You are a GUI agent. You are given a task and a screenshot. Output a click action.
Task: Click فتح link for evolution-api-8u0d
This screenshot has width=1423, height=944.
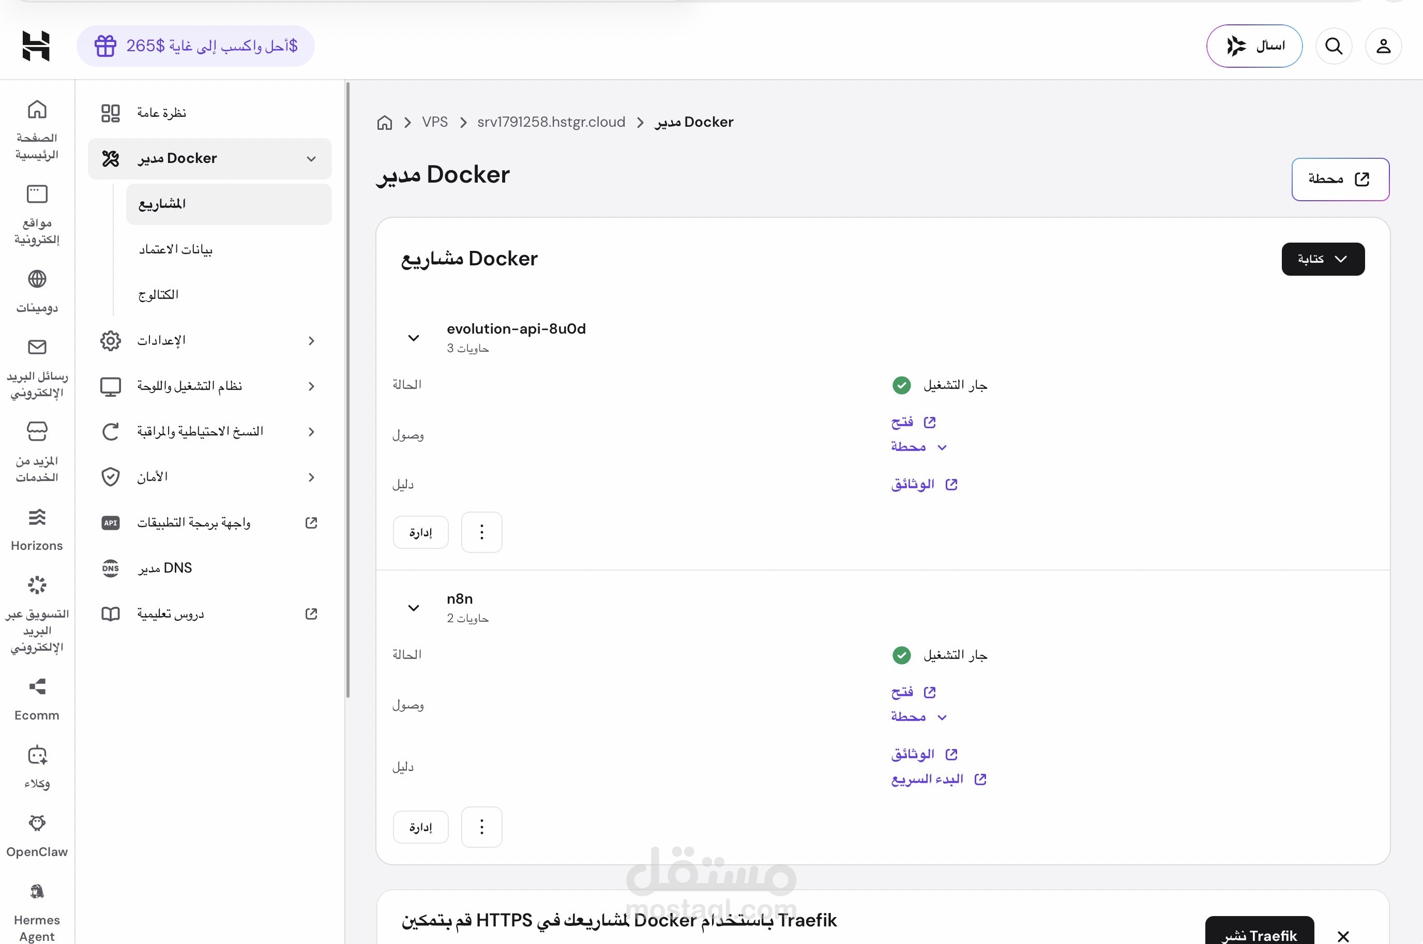click(913, 422)
